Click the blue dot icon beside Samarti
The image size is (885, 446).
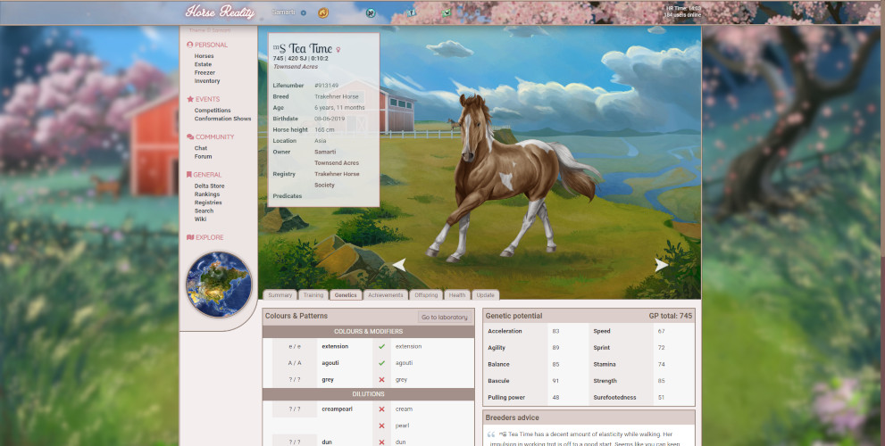(x=303, y=12)
